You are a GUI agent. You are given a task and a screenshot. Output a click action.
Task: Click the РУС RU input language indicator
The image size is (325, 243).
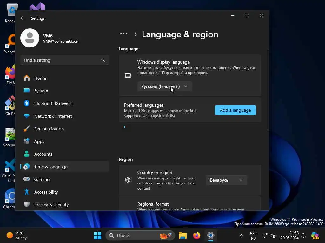pyautogui.click(x=253, y=235)
